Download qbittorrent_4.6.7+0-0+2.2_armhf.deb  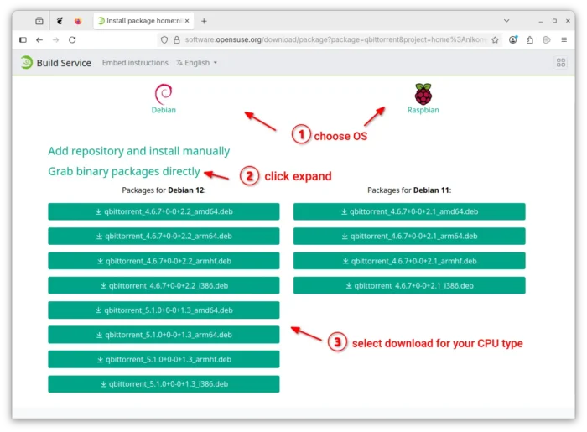pyautogui.click(x=164, y=261)
